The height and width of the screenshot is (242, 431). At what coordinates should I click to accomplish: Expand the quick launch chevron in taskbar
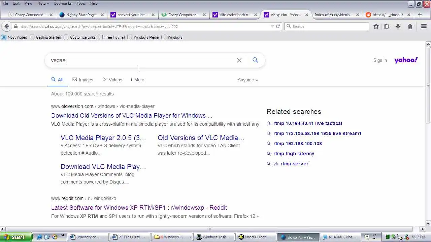pos(63,236)
